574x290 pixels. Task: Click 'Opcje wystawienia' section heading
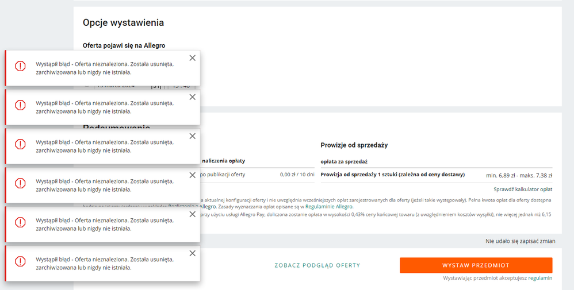pos(123,22)
